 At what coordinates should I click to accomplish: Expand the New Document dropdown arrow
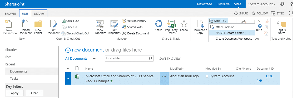click(16, 33)
